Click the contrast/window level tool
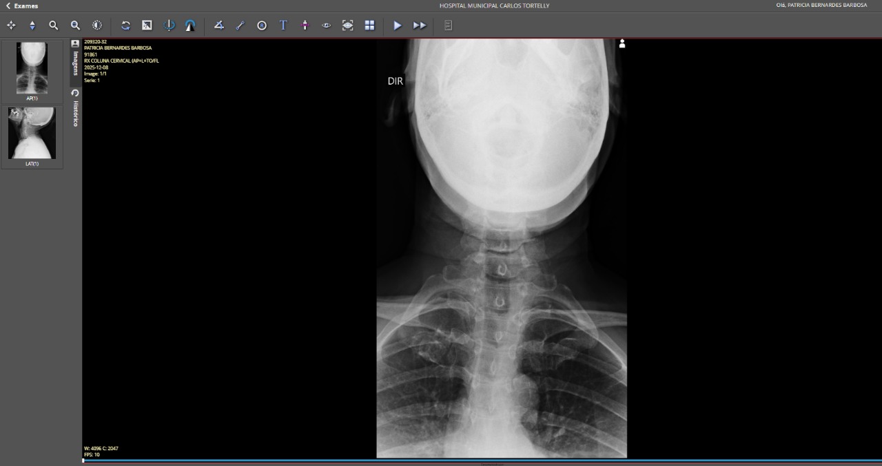 (x=97, y=25)
